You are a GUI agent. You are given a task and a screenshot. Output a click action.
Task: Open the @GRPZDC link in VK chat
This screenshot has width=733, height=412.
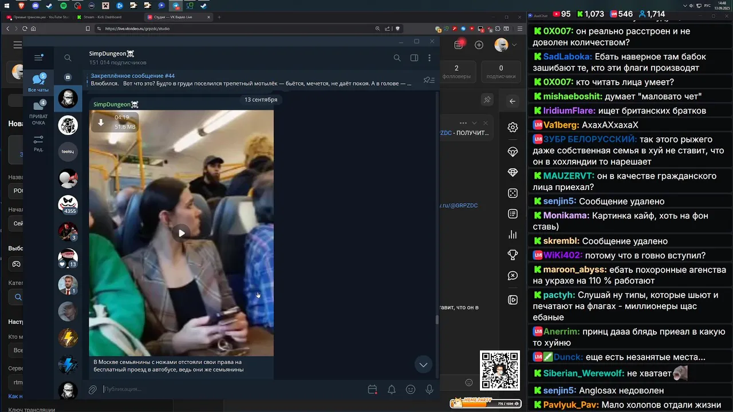(x=459, y=205)
